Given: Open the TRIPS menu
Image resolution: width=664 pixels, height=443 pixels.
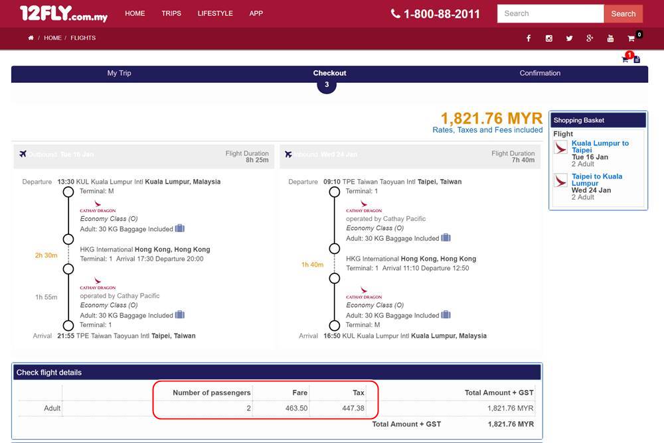Looking at the screenshot, I should [171, 13].
